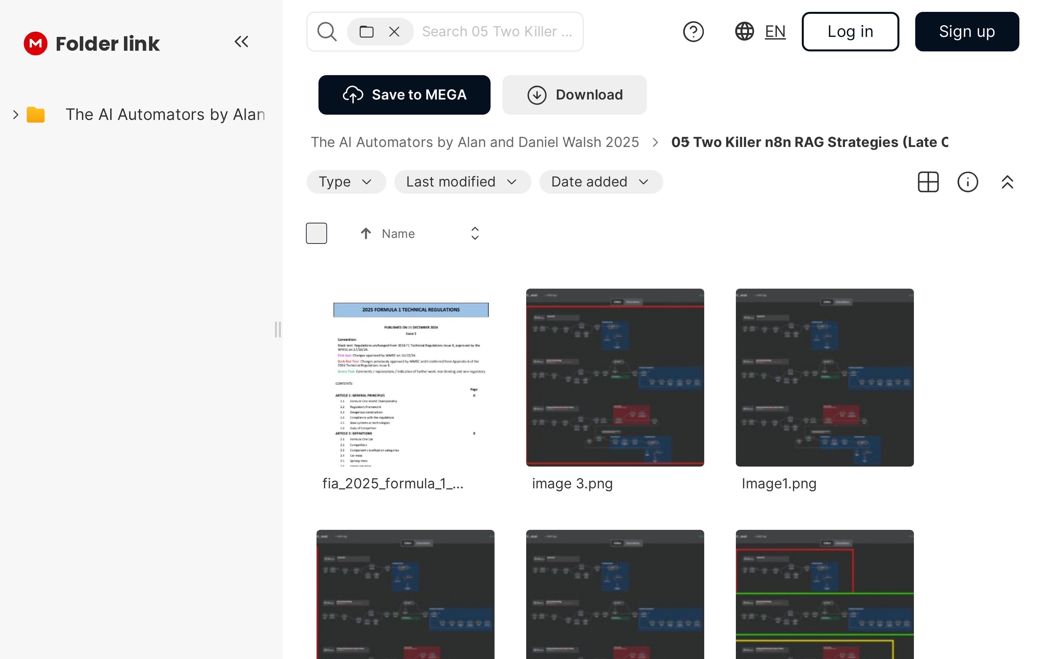This screenshot has height=659, width=1055.
Task: Open the info panel icon
Action: point(967,182)
